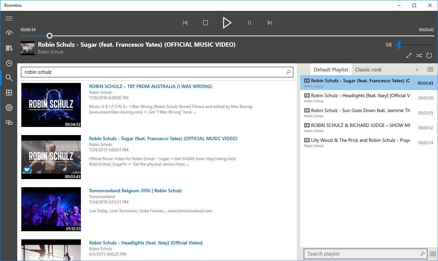Open the Library section in the sidebar

[x=9, y=48]
